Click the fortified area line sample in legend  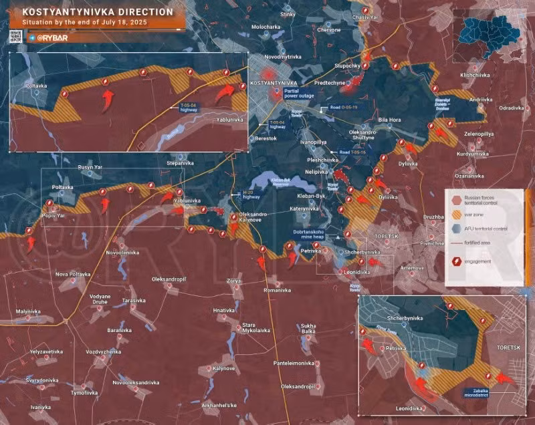click(x=457, y=243)
